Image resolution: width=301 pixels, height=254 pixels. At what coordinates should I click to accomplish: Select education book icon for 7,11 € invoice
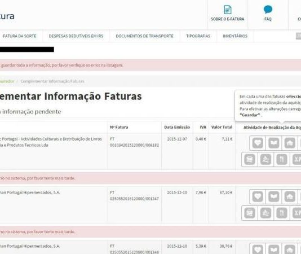274,143
